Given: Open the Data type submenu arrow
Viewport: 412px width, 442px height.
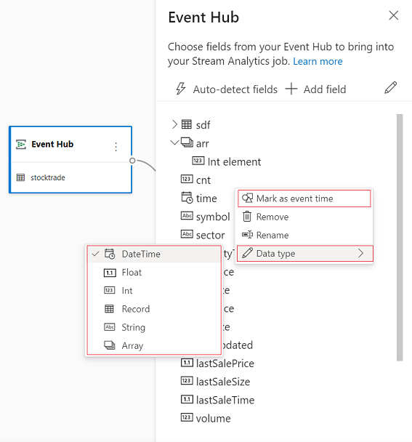Looking at the screenshot, I should pyautogui.click(x=360, y=253).
